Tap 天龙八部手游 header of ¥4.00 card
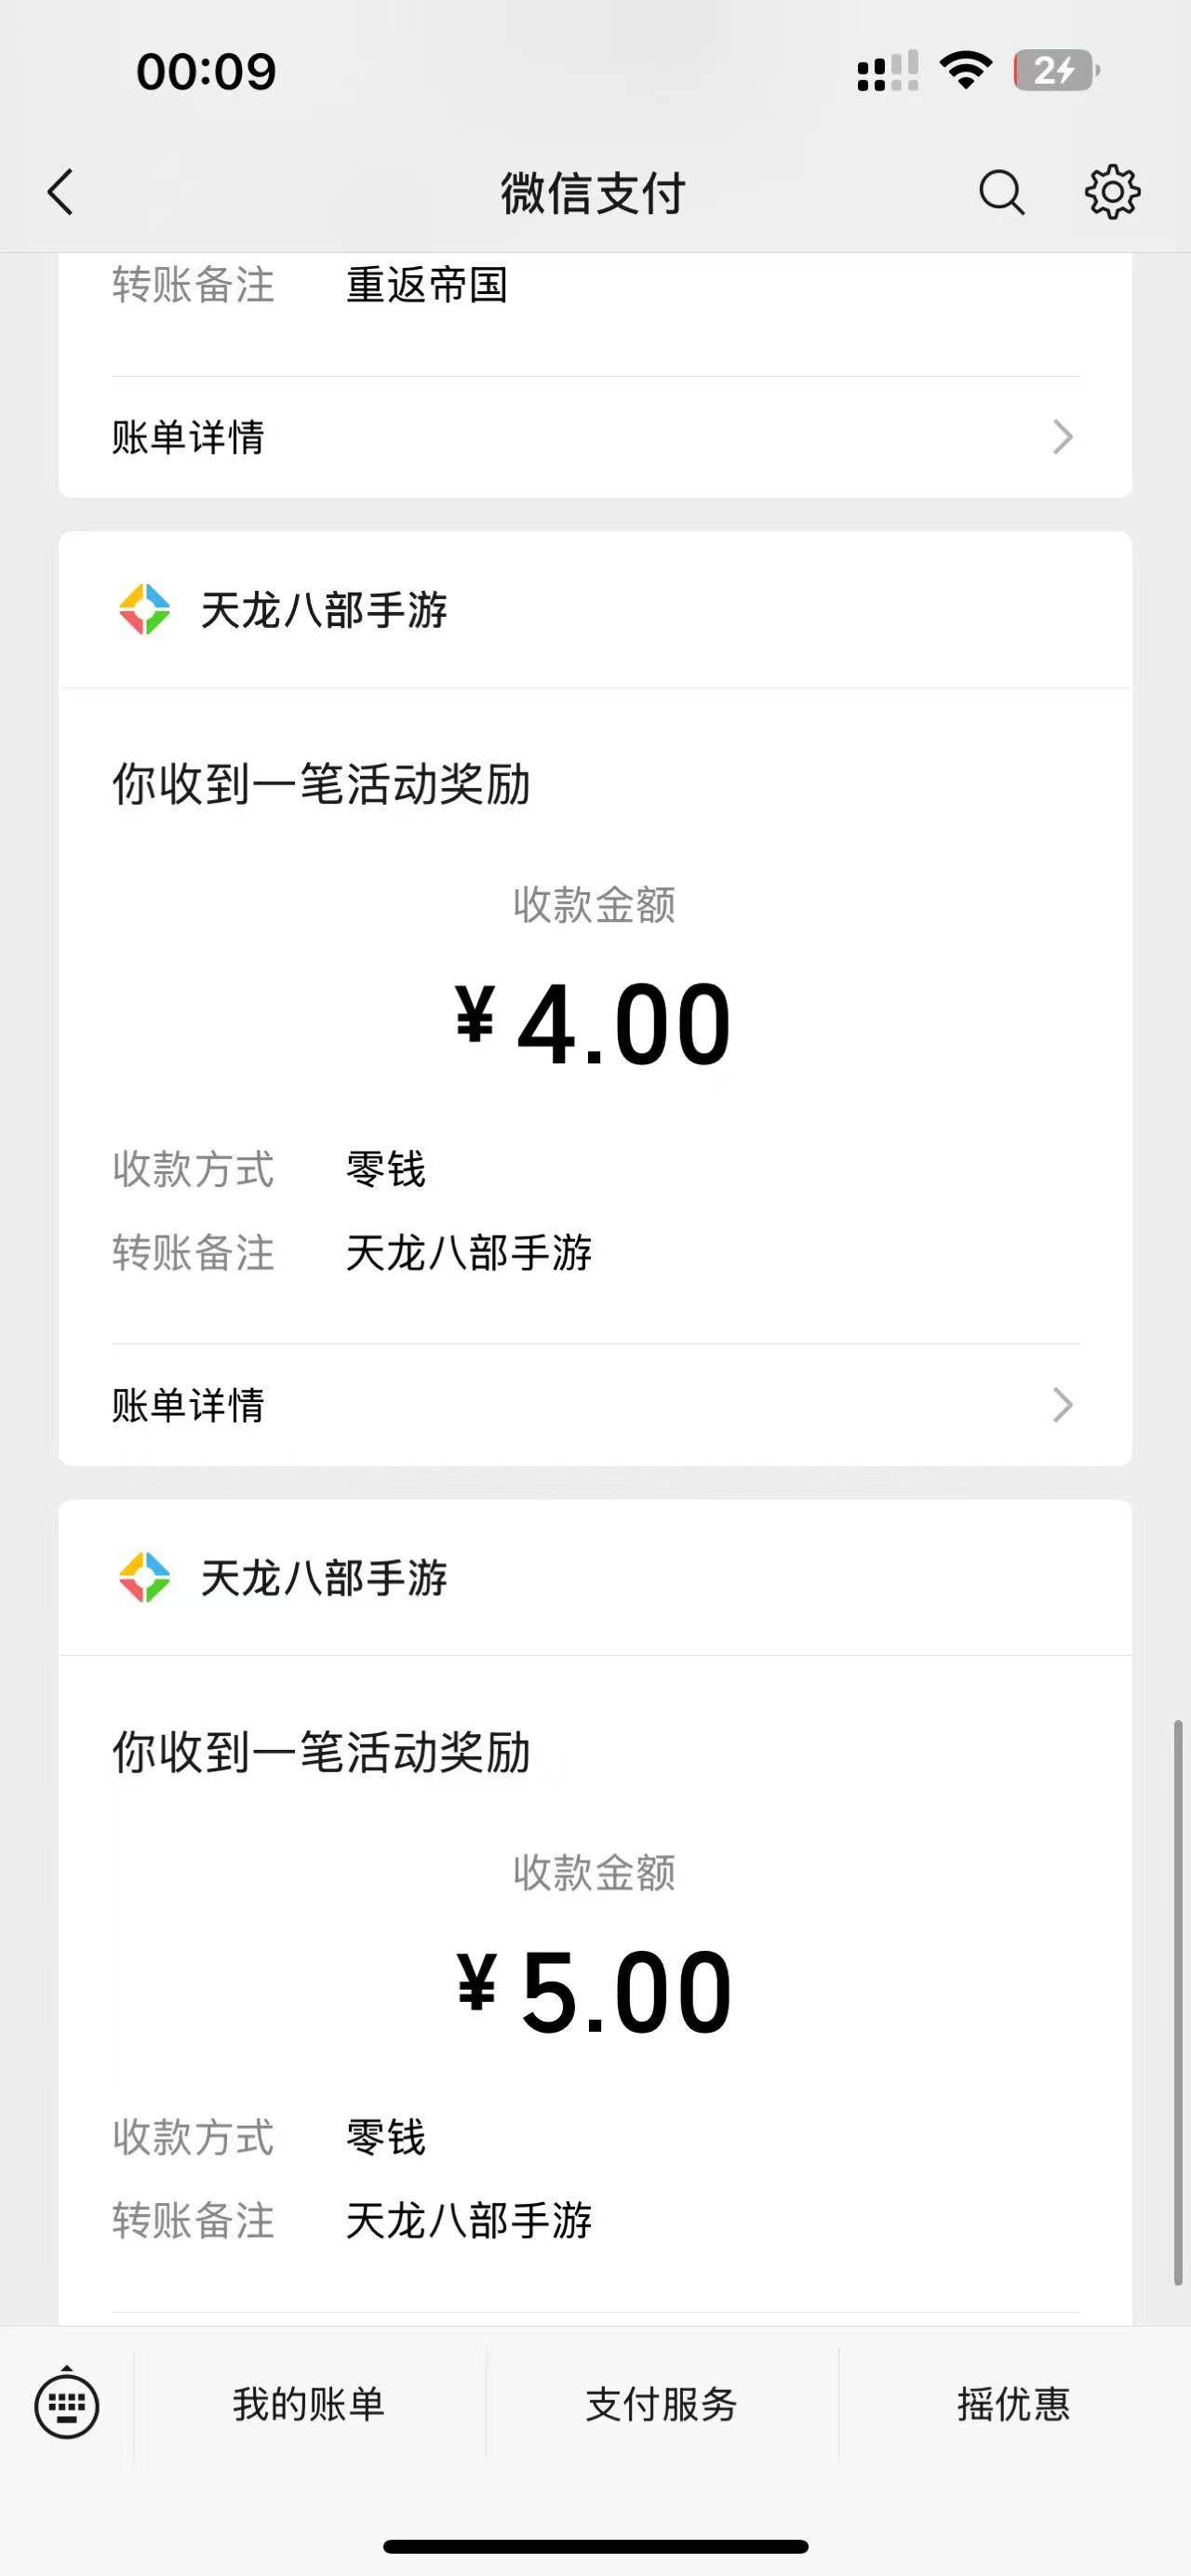 [323, 610]
